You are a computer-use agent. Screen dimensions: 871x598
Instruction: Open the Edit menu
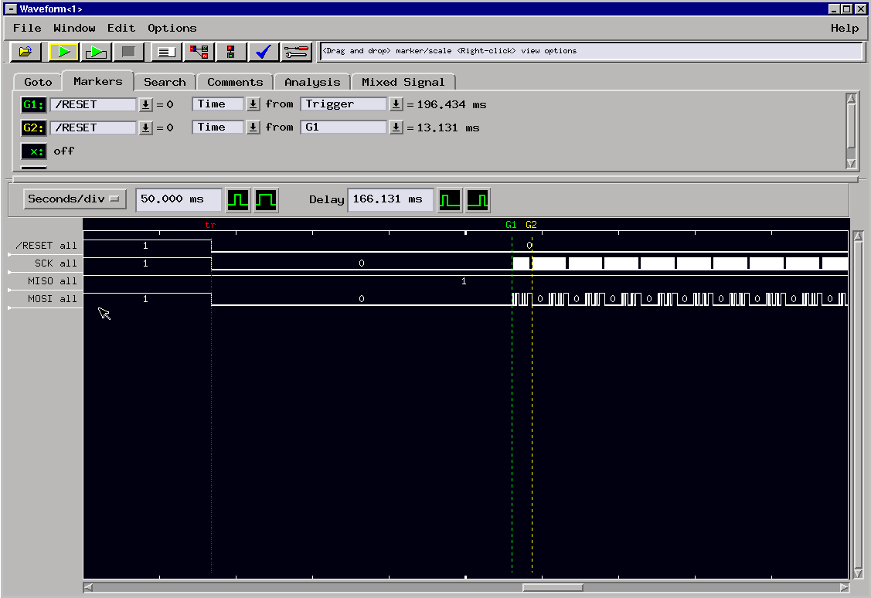[121, 28]
